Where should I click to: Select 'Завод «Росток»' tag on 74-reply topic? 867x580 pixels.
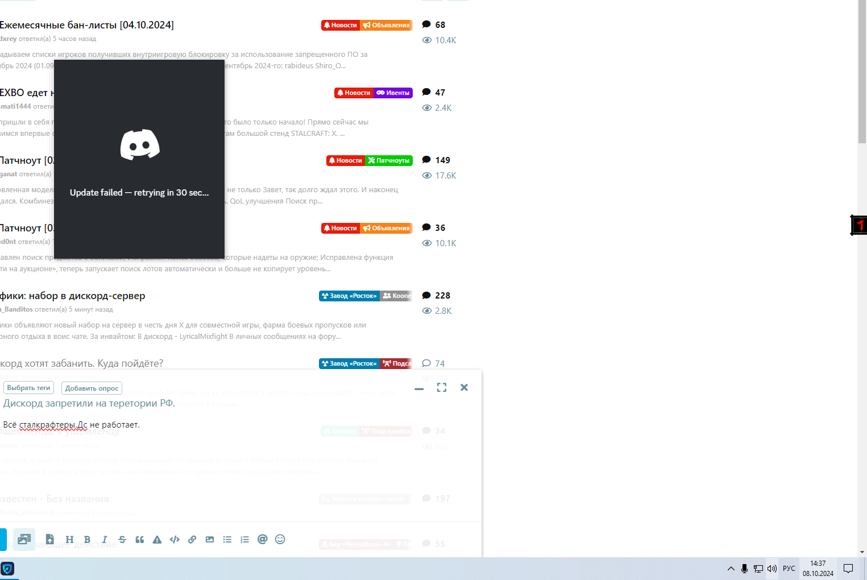[x=349, y=363]
